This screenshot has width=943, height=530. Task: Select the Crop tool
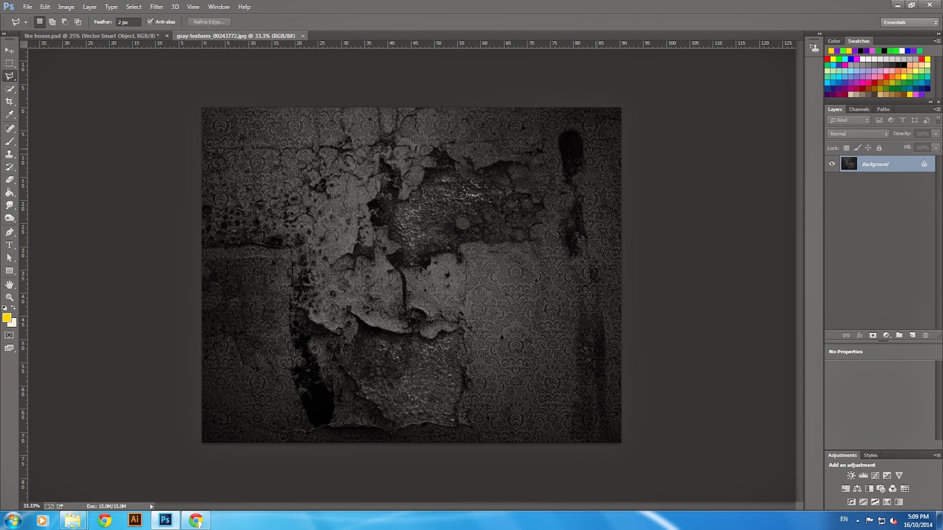(9, 102)
